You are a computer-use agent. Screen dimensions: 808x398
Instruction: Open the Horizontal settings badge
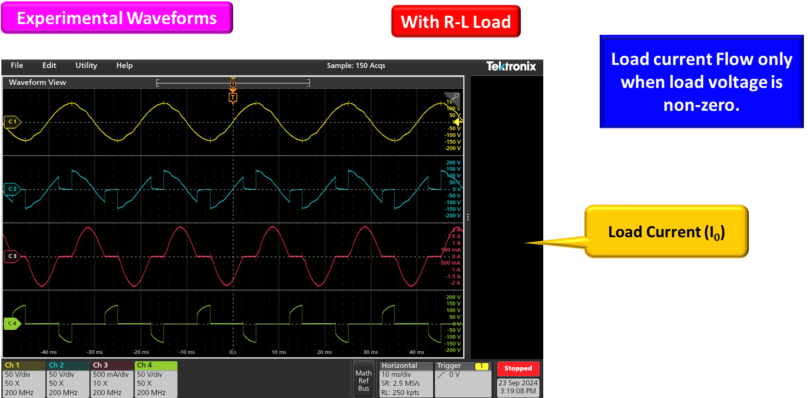406,379
